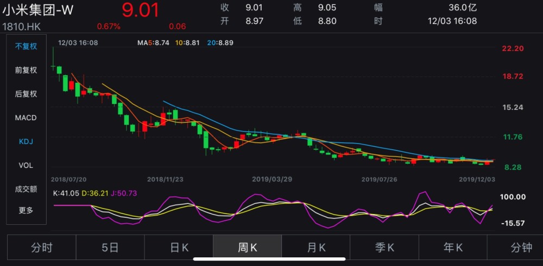Screen dimensions: 543x266
Task: Click the 36.0亿 value
Action: pyautogui.click(x=463, y=7)
